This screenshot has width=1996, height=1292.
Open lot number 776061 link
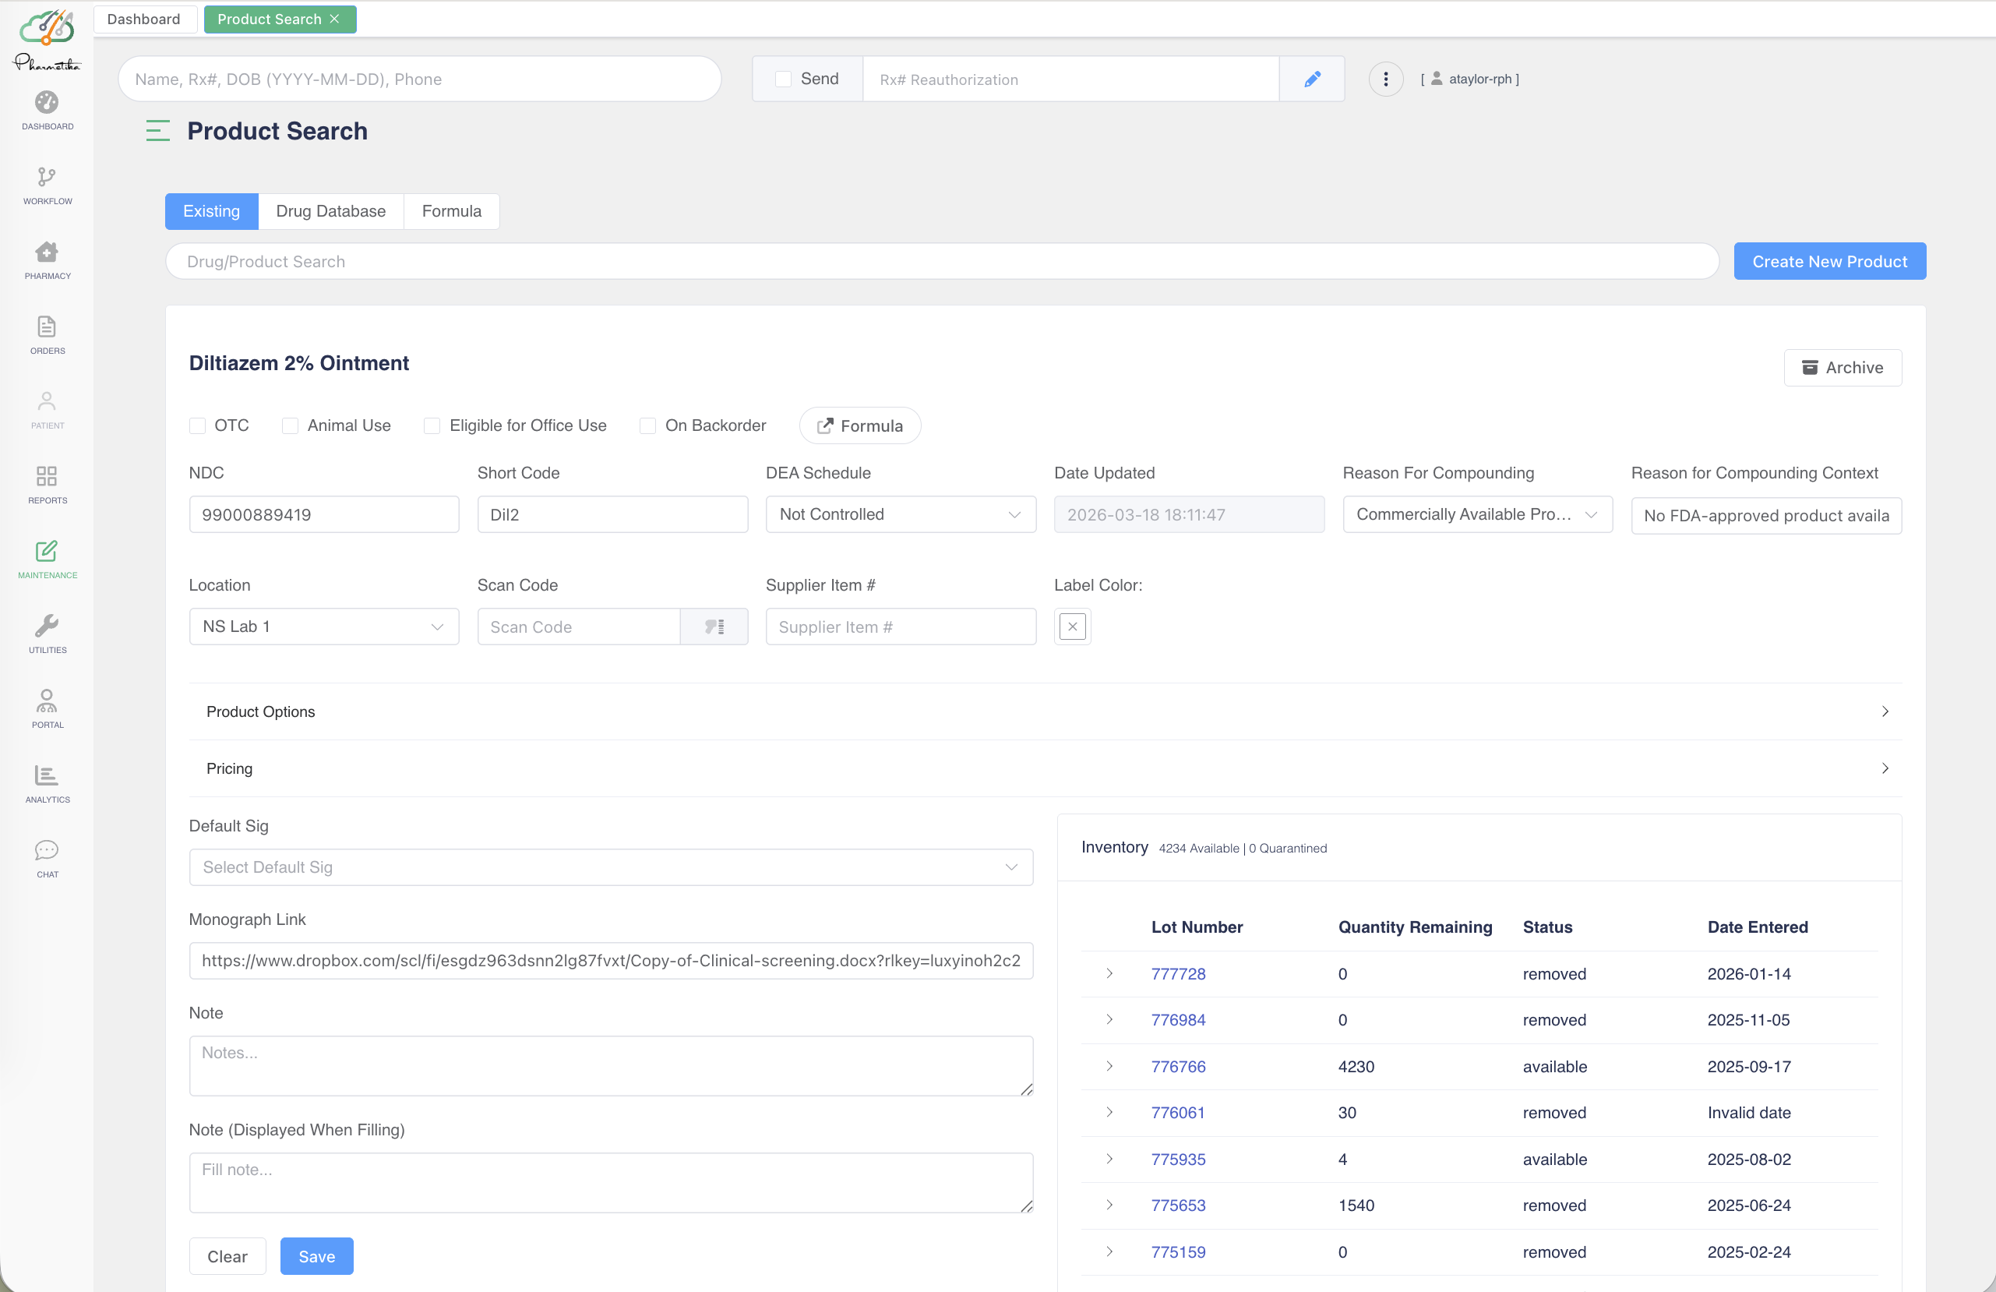click(x=1177, y=1113)
